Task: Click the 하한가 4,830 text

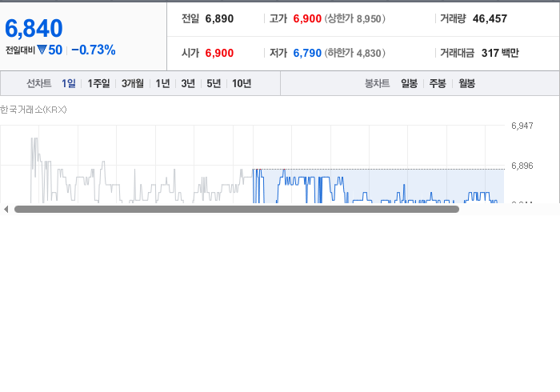Action: (355, 53)
